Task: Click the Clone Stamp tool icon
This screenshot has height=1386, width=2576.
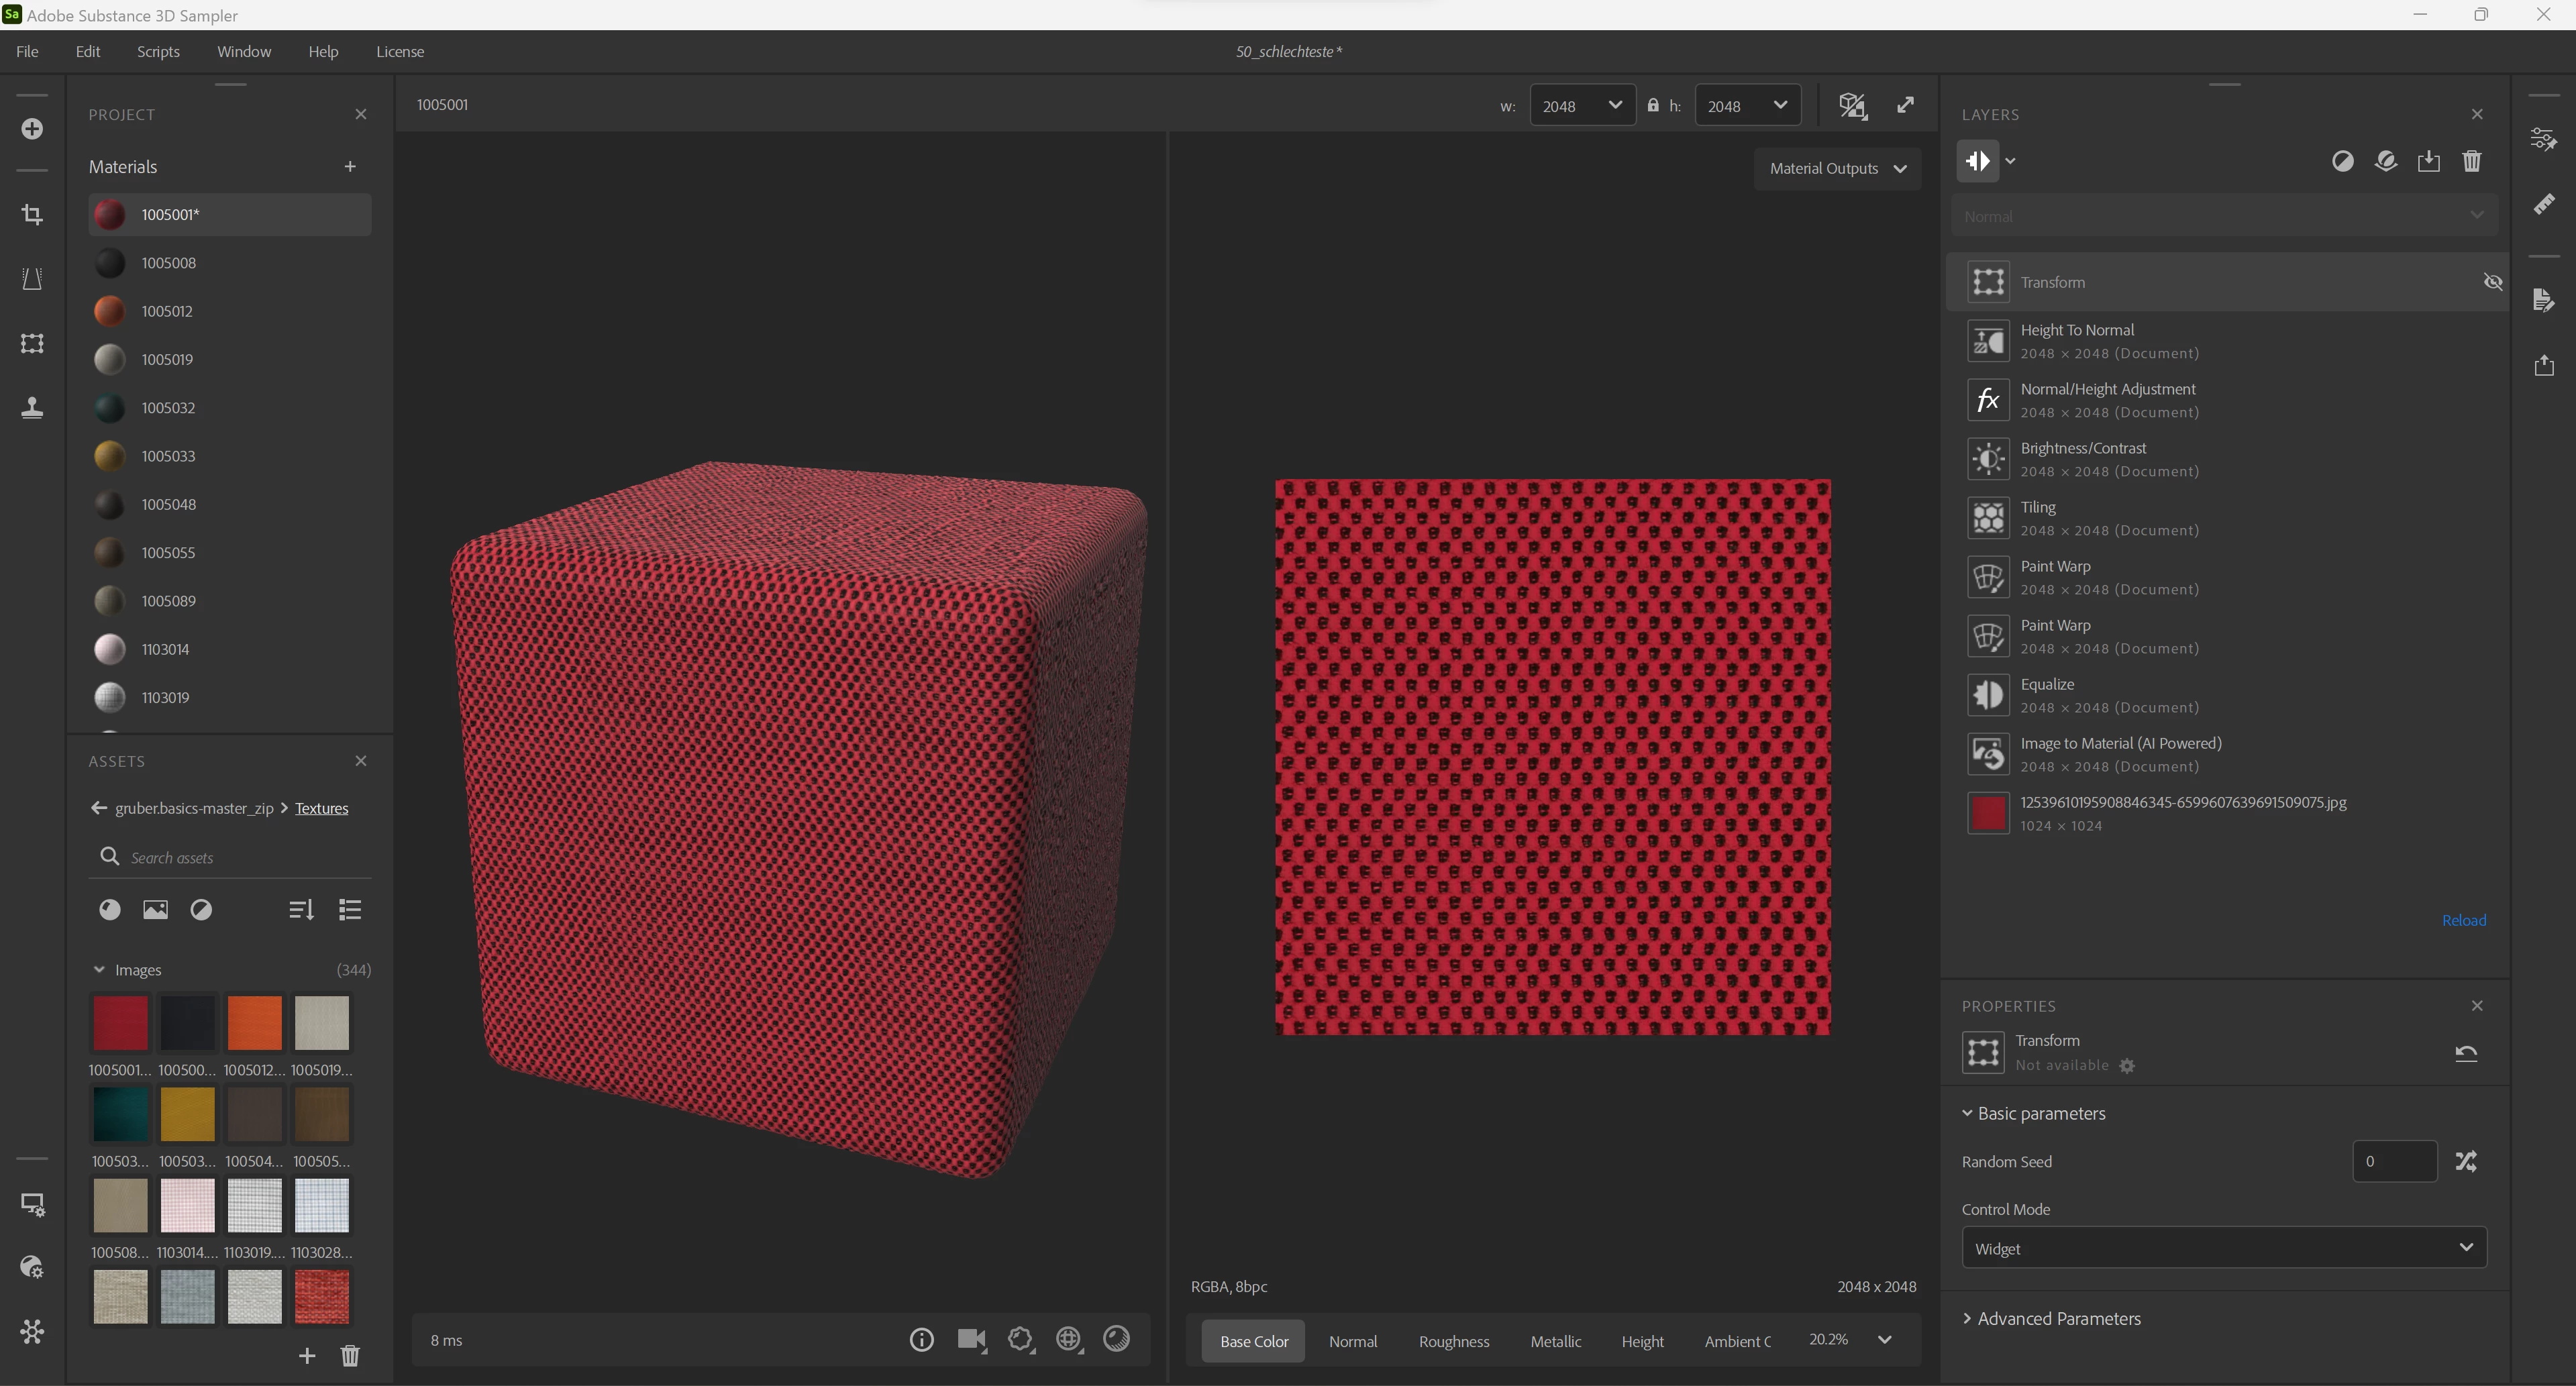Action: pos(32,408)
